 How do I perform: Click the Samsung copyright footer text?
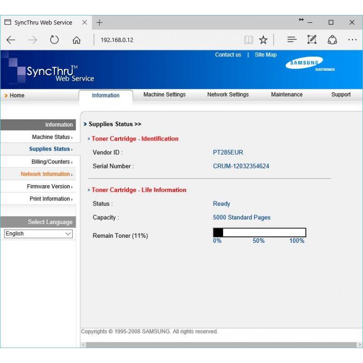(149, 332)
